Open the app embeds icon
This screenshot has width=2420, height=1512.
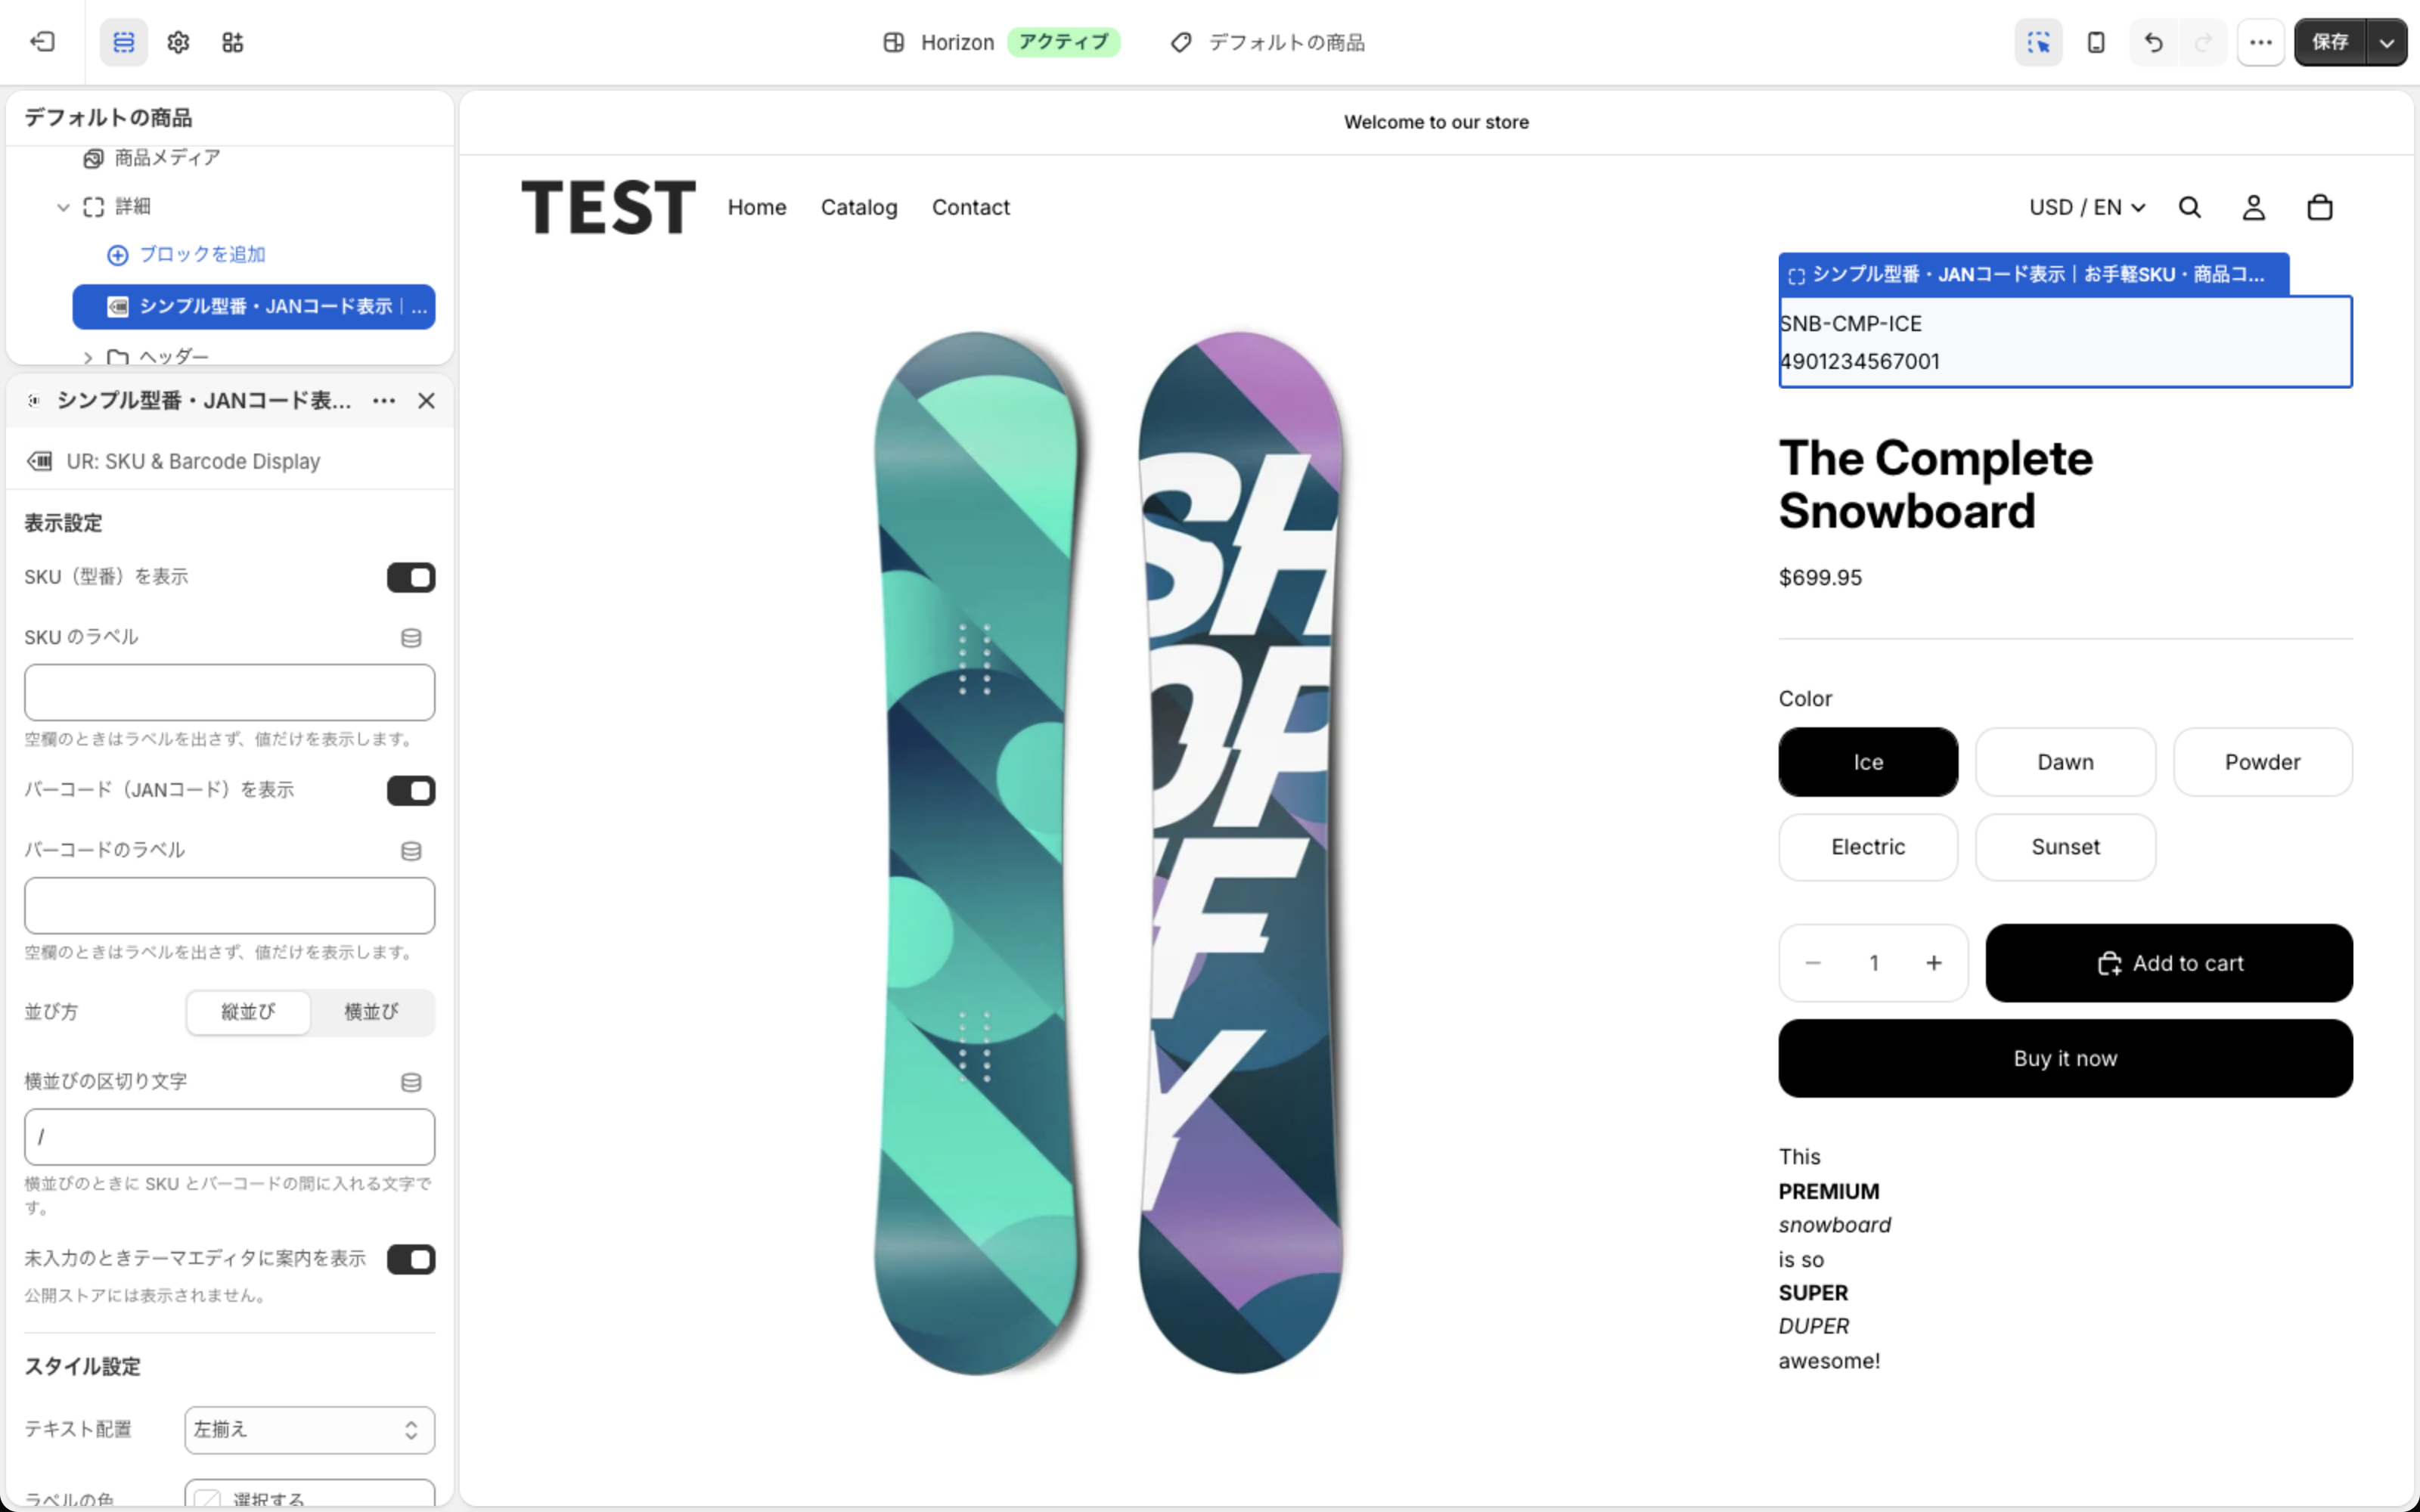tap(232, 42)
